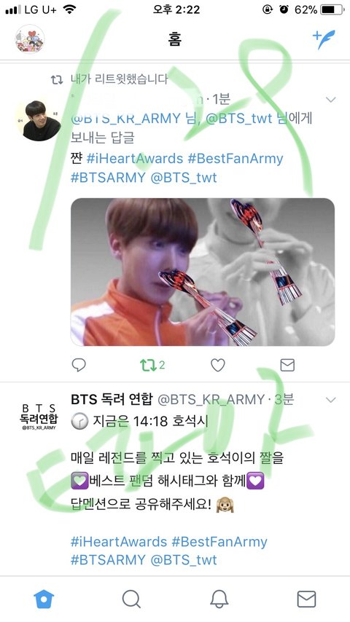Open retweeted user's profile avatar
The image size is (350, 622).
pyautogui.click(x=38, y=120)
